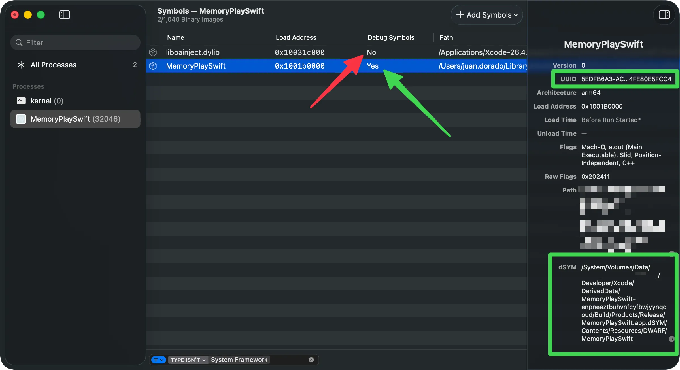
Task: Click the Debug Symbols 'Yes' cell
Action: coord(373,66)
